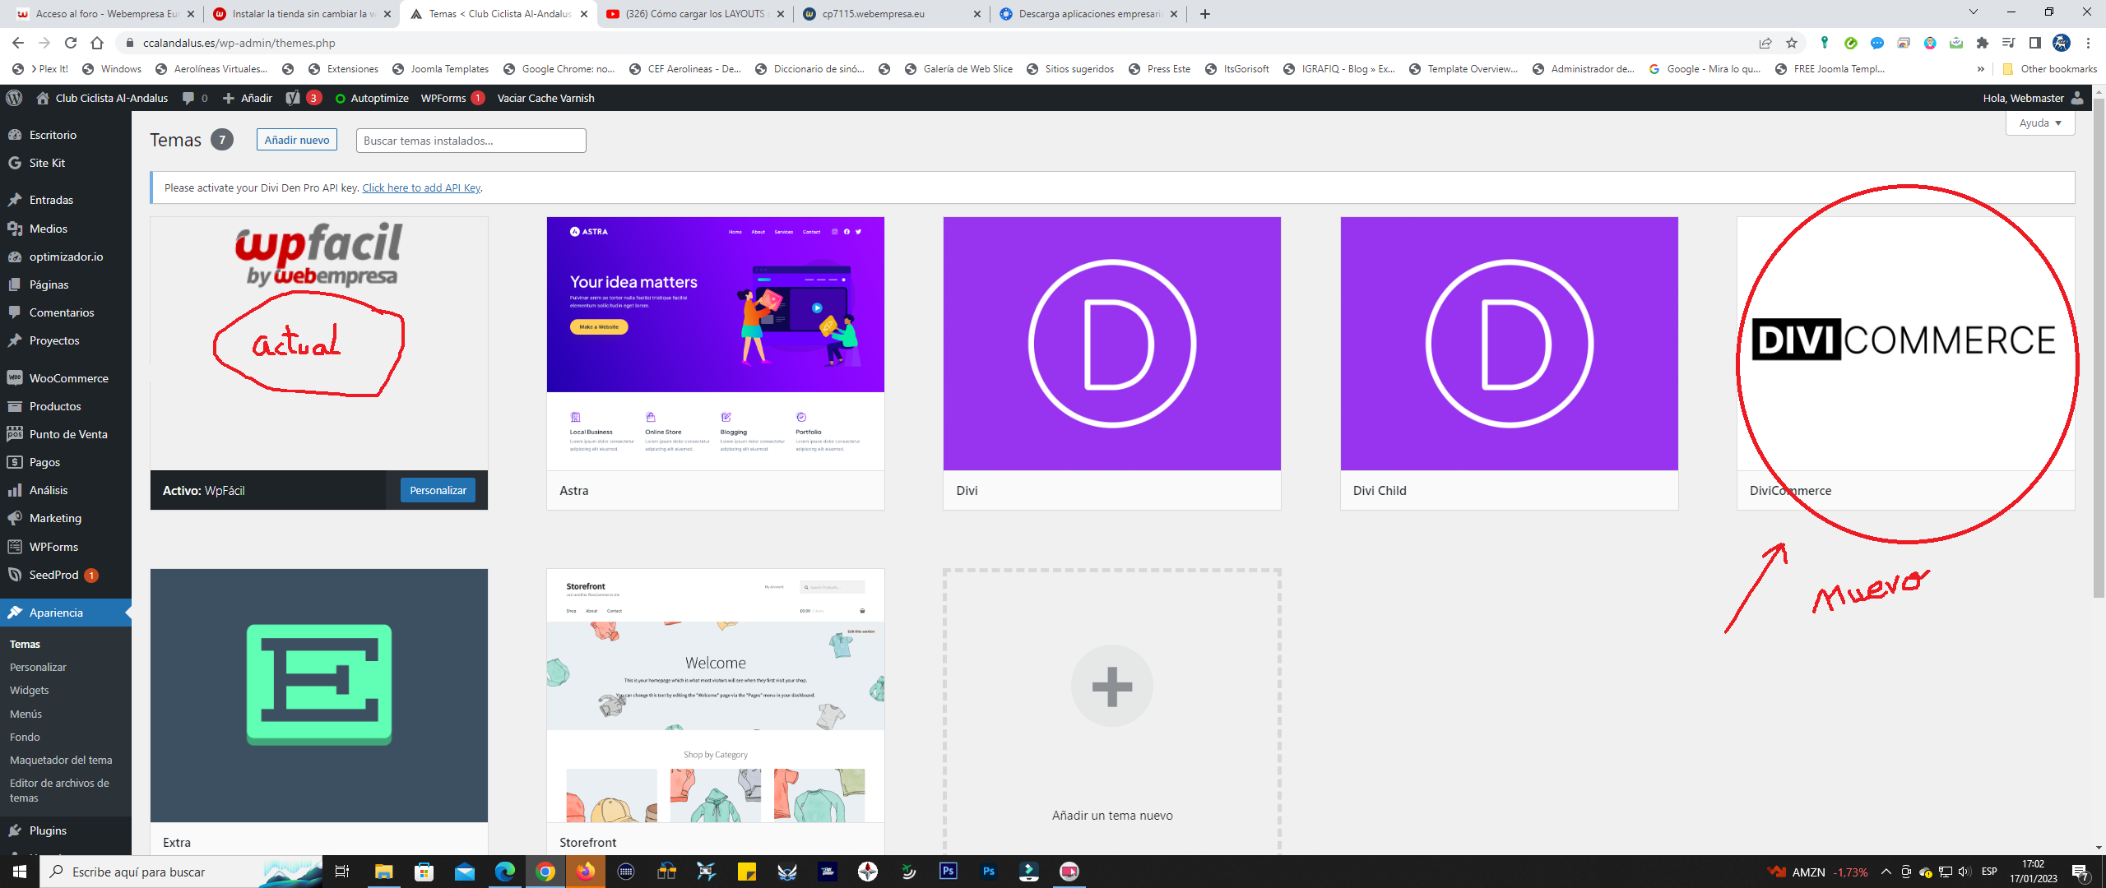2106x888 pixels.
Task: Expand the Ayuda help dropdown
Action: tap(2040, 123)
